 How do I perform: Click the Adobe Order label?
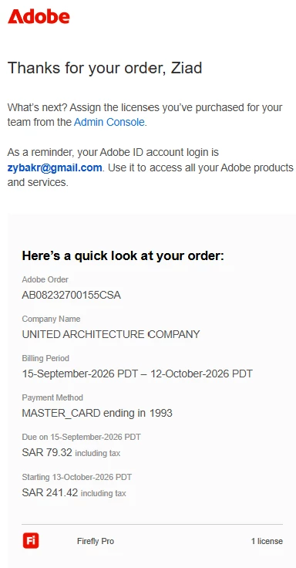(x=45, y=279)
